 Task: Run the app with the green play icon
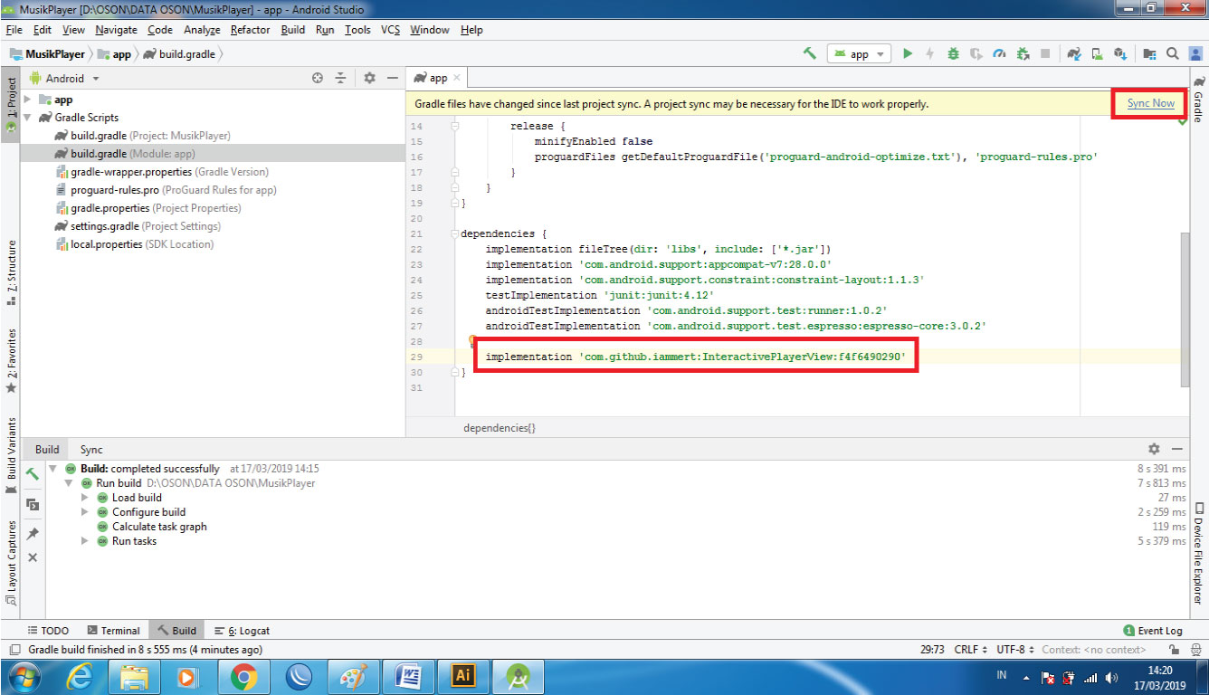pyautogui.click(x=908, y=53)
